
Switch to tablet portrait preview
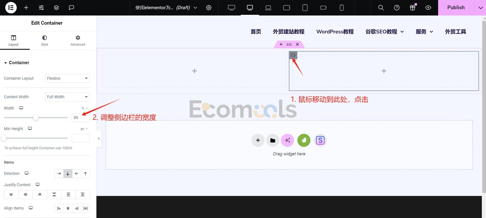pyautogui.click(x=305, y=8)
